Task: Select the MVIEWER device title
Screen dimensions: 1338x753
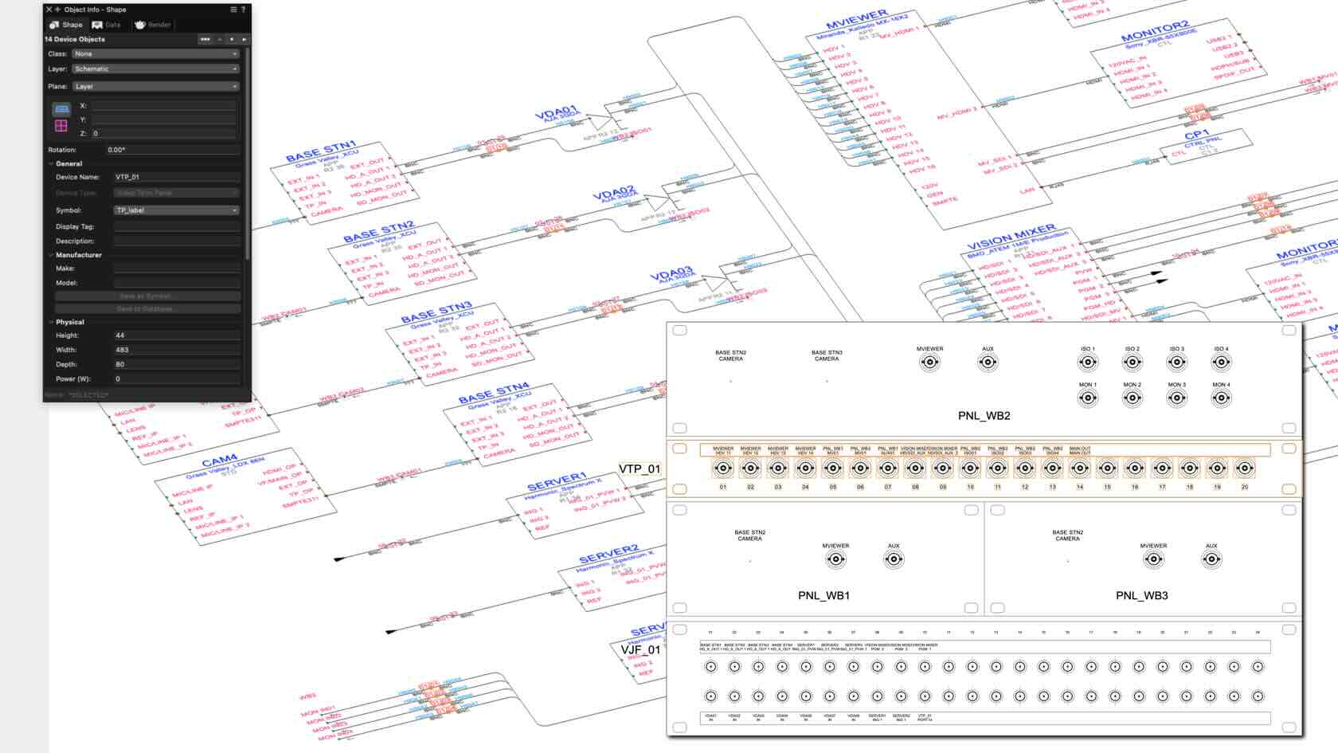Action: (857, 19)
